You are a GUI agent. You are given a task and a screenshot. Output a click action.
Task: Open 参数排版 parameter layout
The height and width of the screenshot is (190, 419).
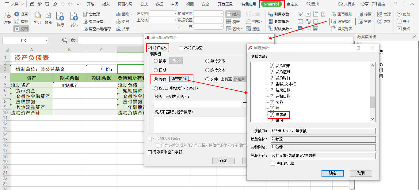(279, 22)
